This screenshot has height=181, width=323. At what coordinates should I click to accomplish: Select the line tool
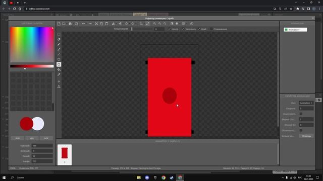59,54
